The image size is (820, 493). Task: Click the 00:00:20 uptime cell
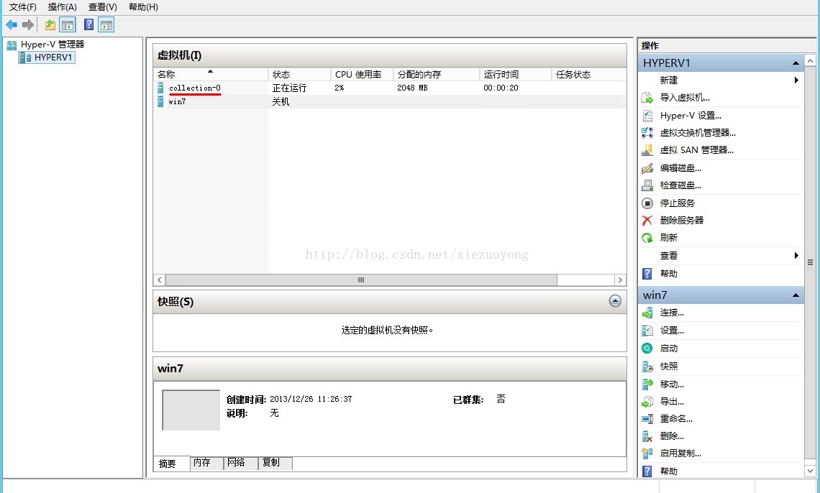click(x=501, y=88)
